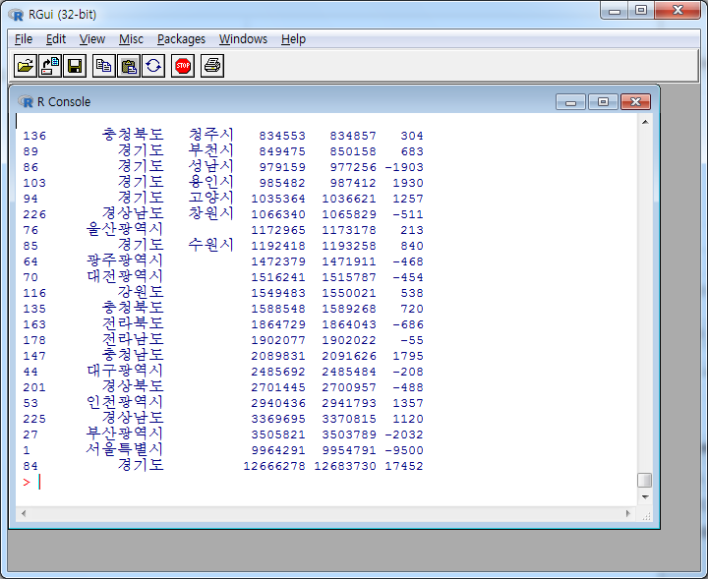
Task: Click the difference value -9500
Action: click(x=404, y=450)
